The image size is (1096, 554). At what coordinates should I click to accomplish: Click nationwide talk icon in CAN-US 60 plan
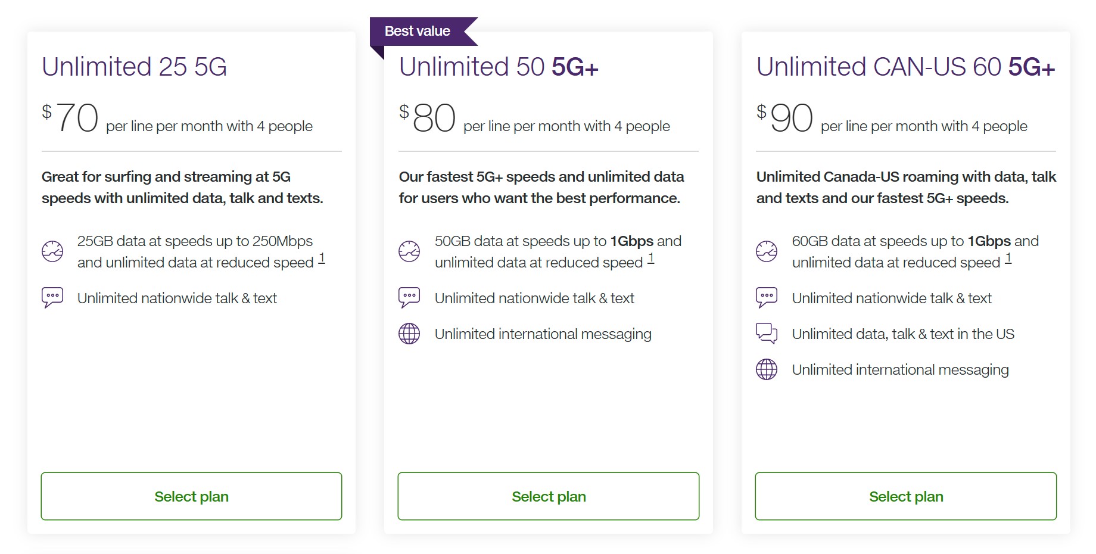pyautogui.click(x=767, y=297)
